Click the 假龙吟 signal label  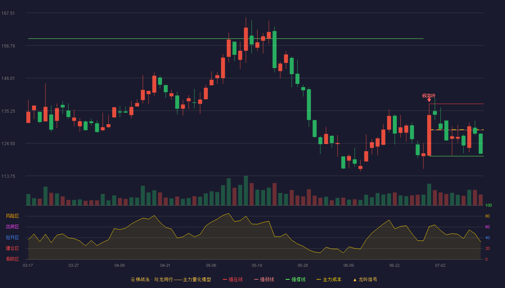pos(429,96)
